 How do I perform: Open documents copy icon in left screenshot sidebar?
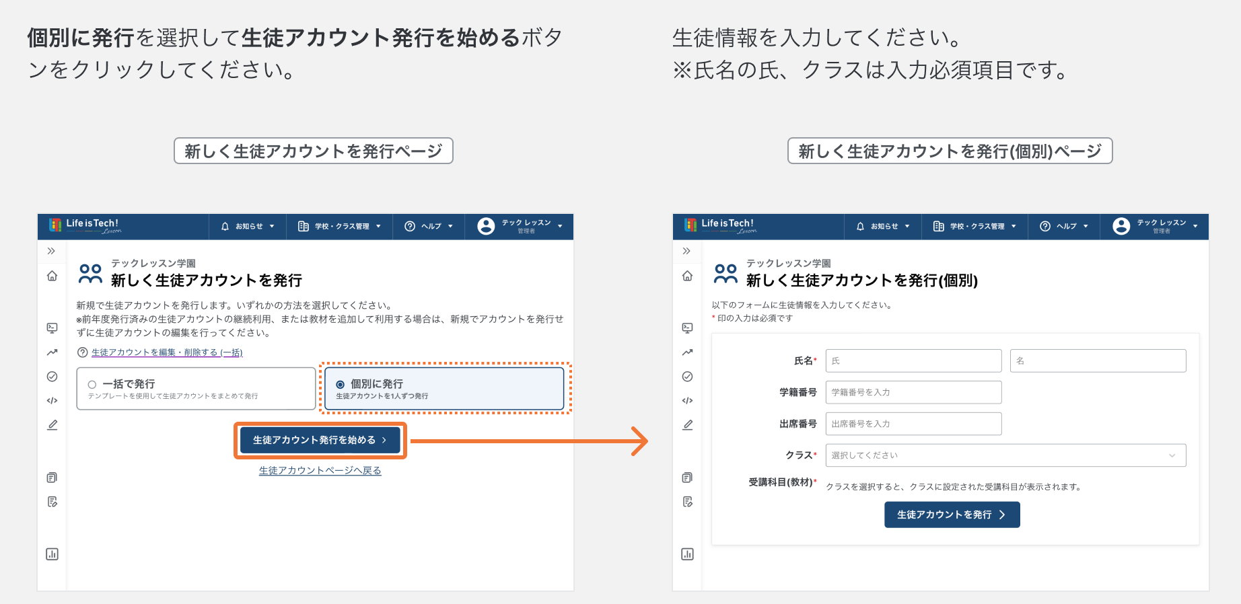52,478
